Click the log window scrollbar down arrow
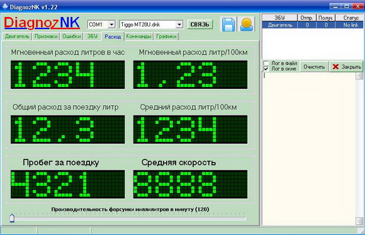365x235 pixels. [x=359, y=221]
